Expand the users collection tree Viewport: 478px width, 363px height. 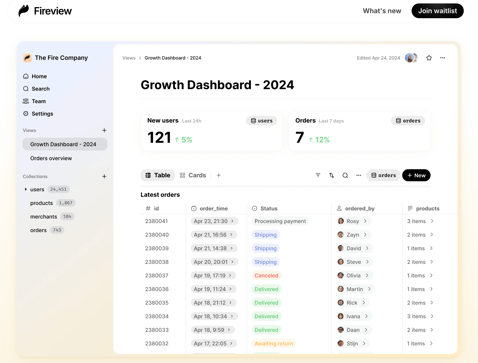tap(26, 189)
